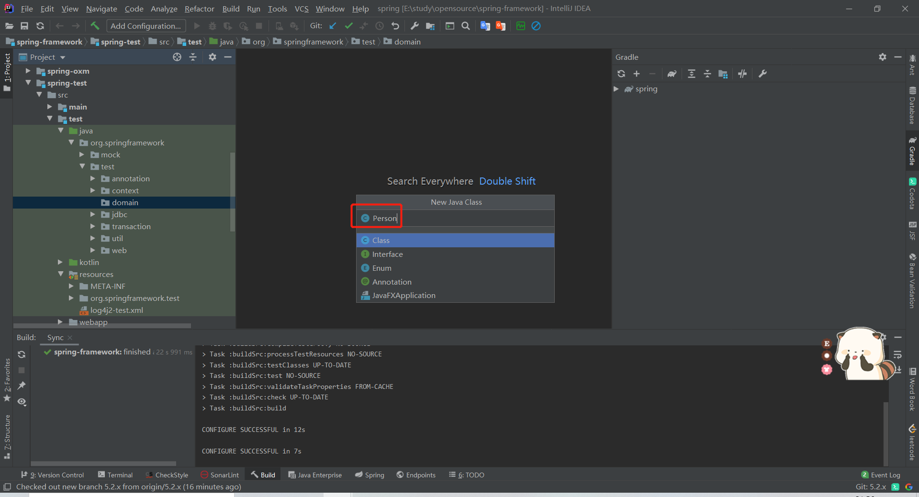
Task: Collapse all in Gradle panel toolbar
Action: 707,74
